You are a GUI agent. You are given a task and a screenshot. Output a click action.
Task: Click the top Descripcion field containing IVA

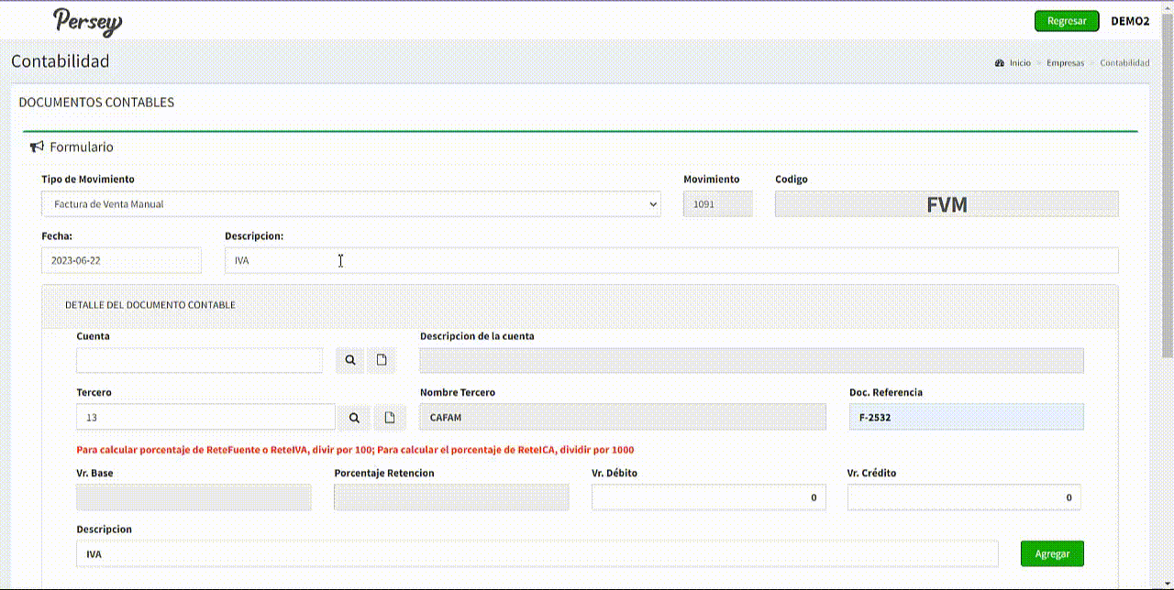[670, 260]
